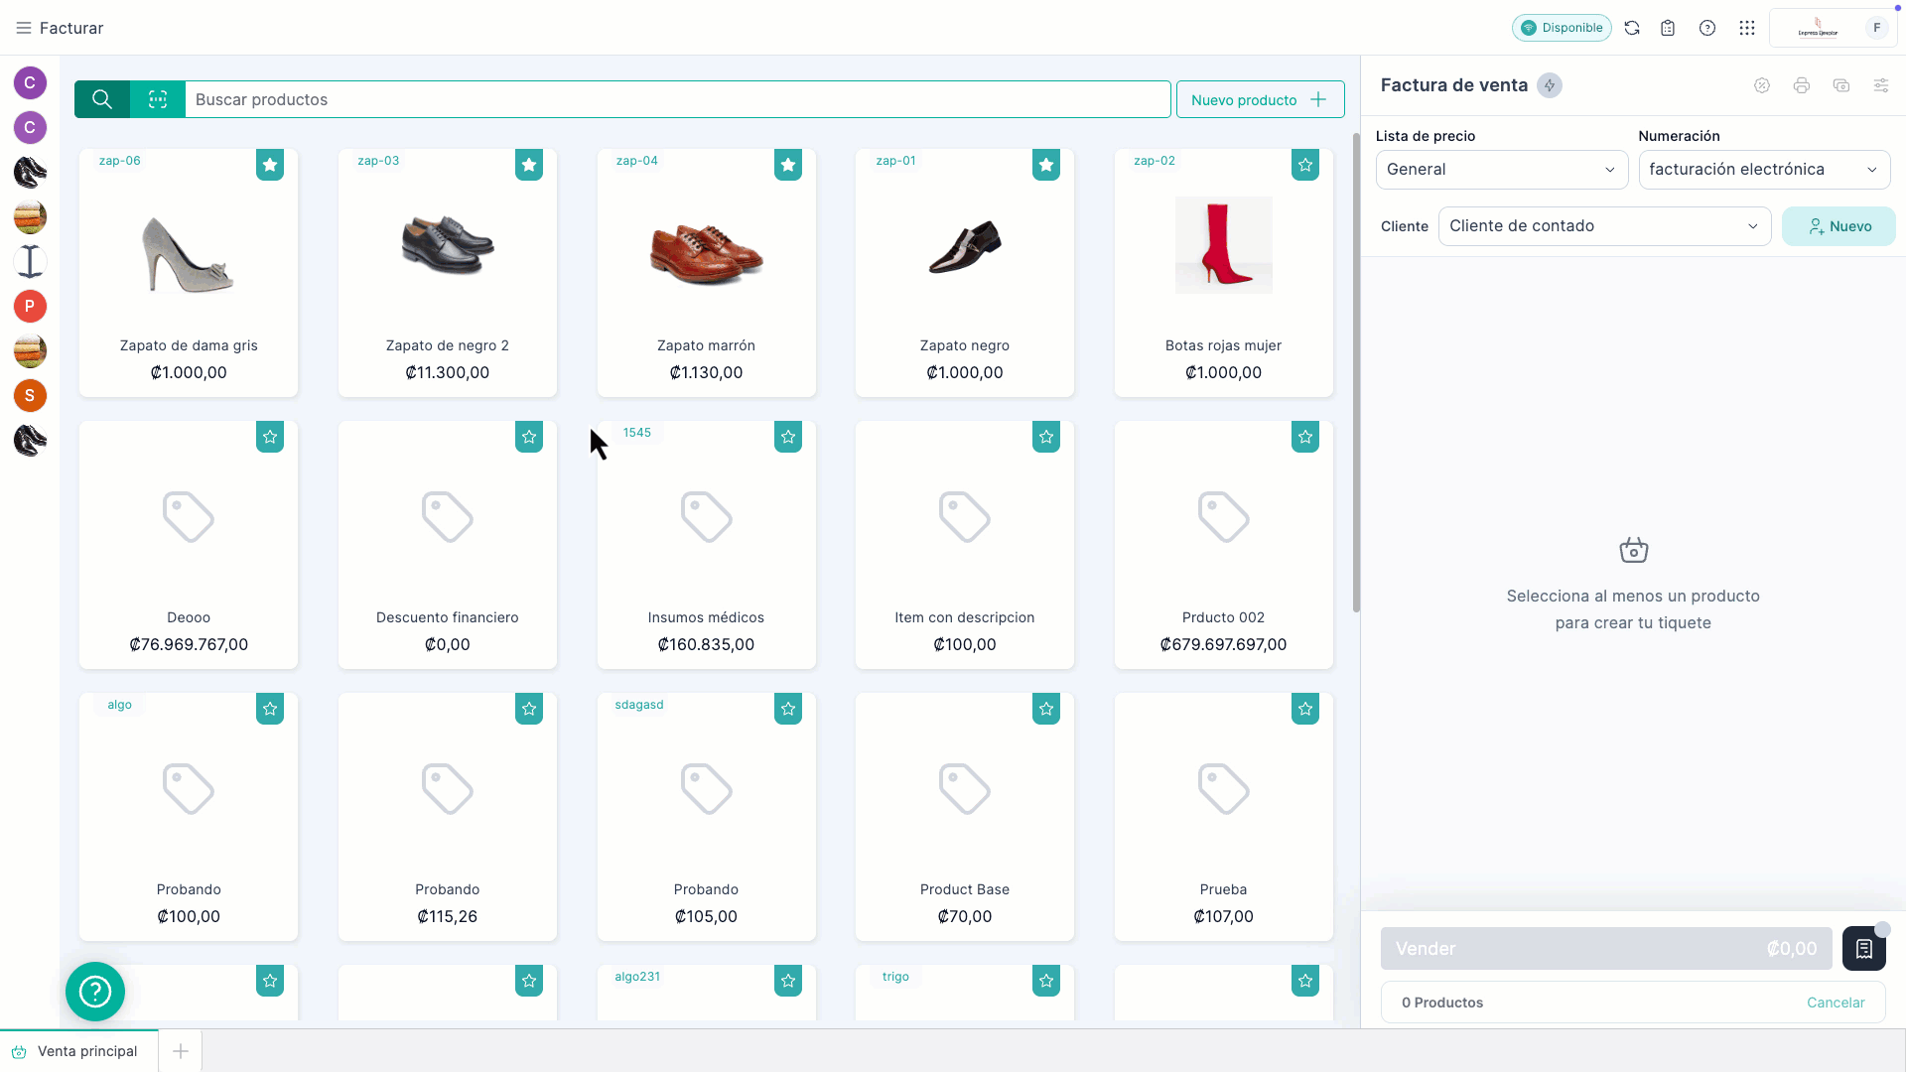Toggle favorite star on Zapato negro
The height and width of the screenshot is (1072, 1906).
click(x=1046, y=165)
